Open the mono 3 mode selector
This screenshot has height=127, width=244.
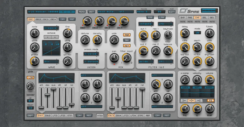click(144, 12)
